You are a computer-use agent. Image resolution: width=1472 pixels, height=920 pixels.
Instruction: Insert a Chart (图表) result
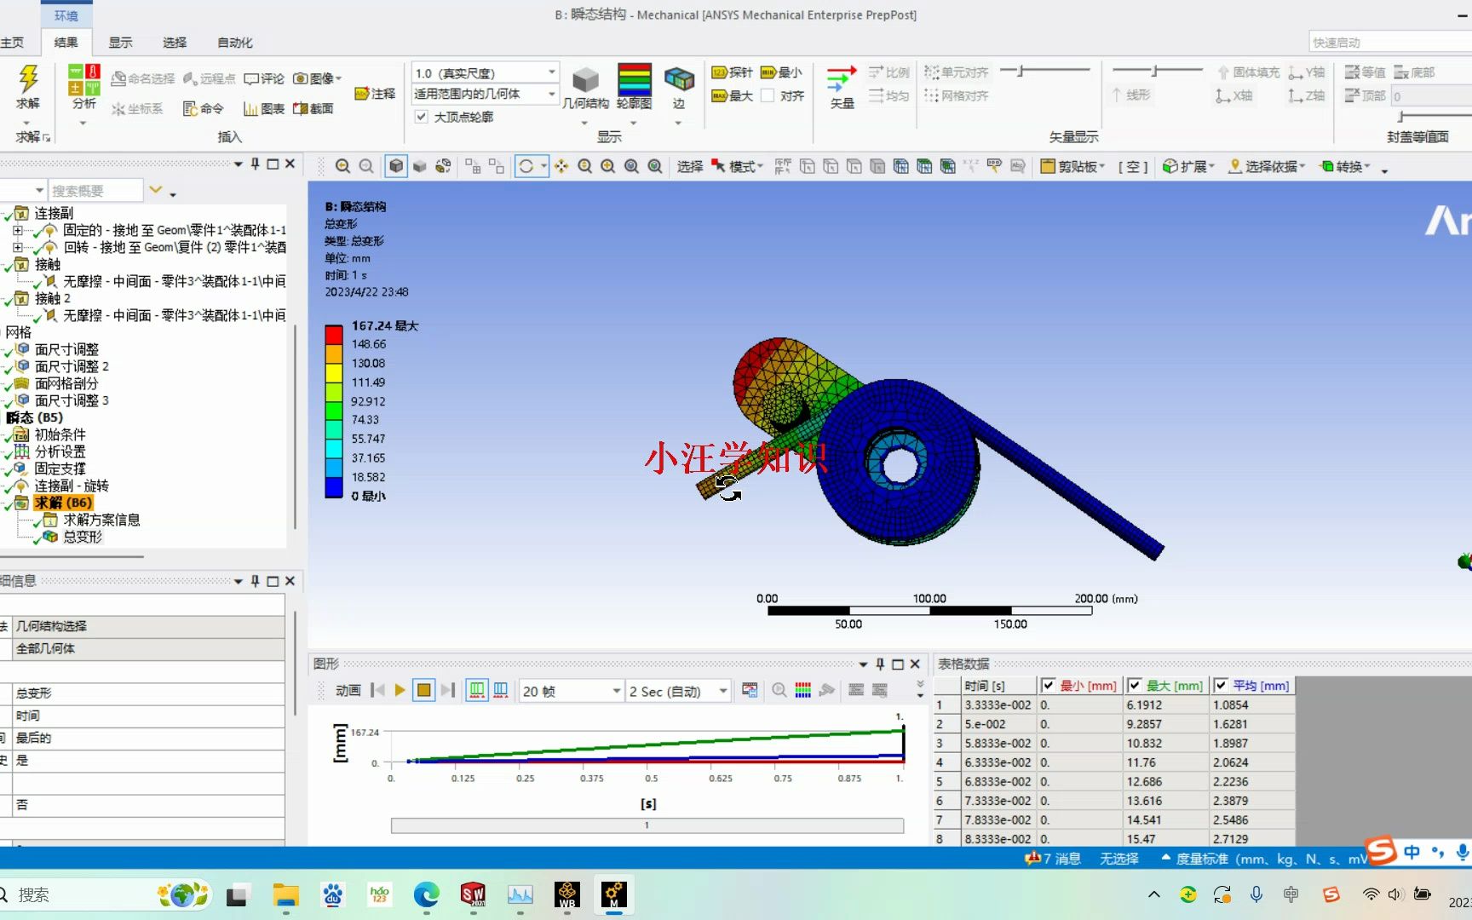264,108
